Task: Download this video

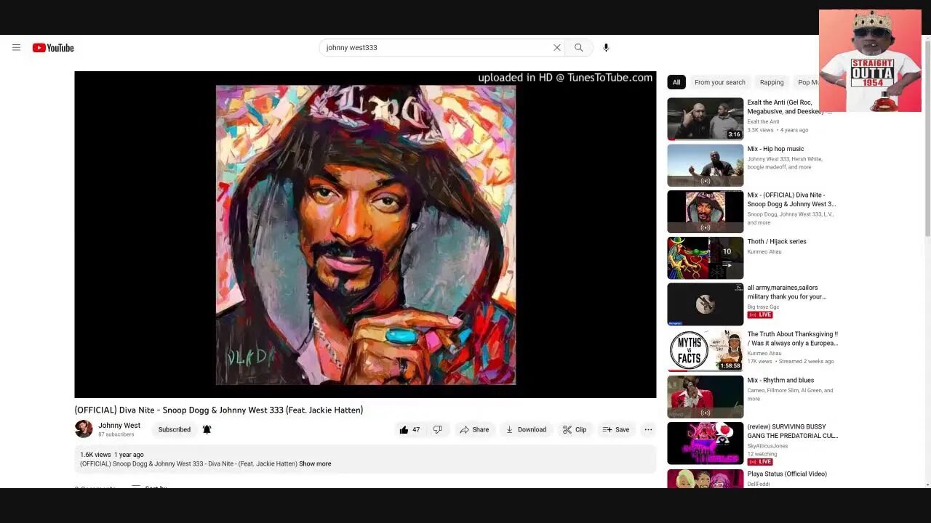Action: [527, 429]
